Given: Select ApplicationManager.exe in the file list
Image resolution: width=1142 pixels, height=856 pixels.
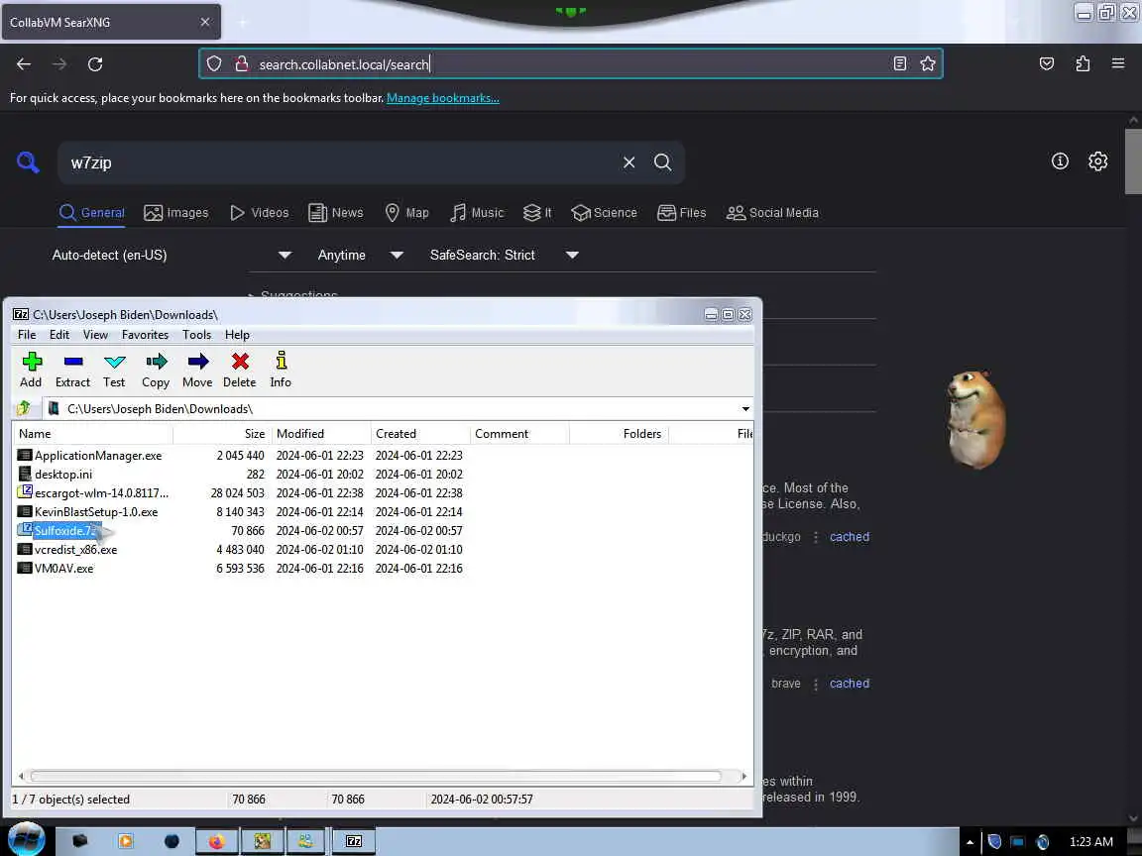Looking at the screenshot, I should pos(98,456).
